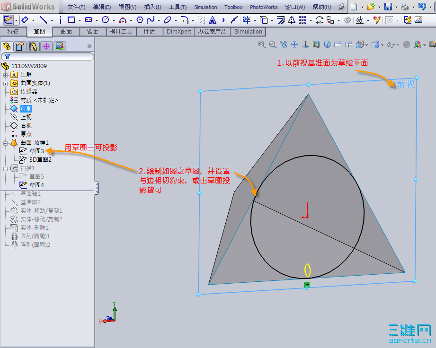Click the Zoom to Area icon
Viewport: 436px width, 348px height.
coord(273,44)
